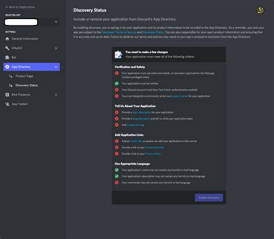Open the Terms of Service link
This screenshot has height=239, width=274.
(155, 147)
